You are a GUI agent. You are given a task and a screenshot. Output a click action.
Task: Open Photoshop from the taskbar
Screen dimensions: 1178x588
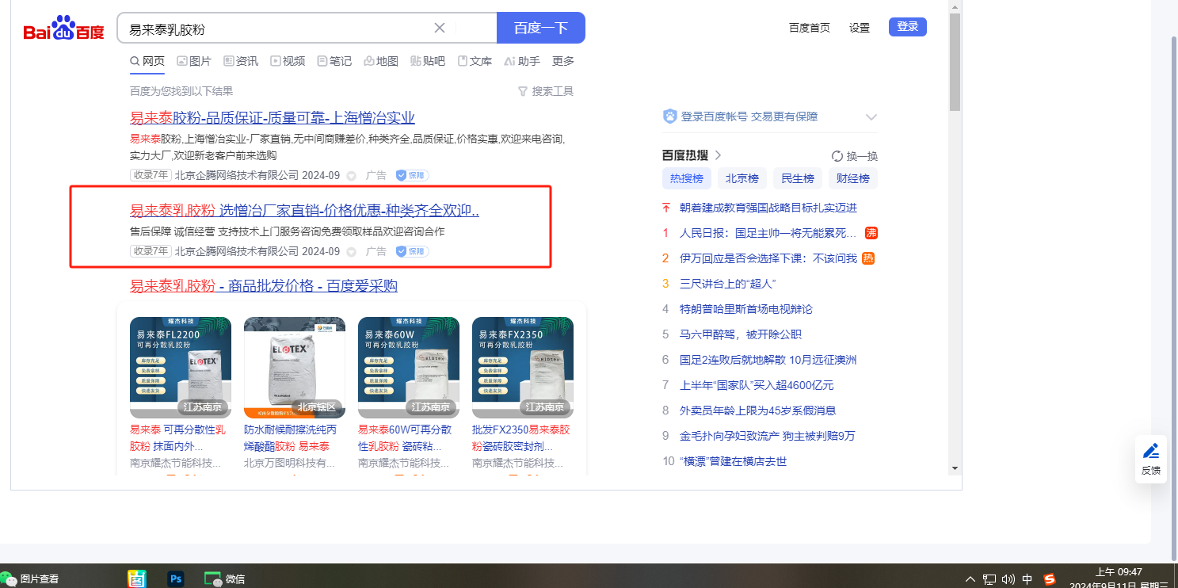[176, 579]
